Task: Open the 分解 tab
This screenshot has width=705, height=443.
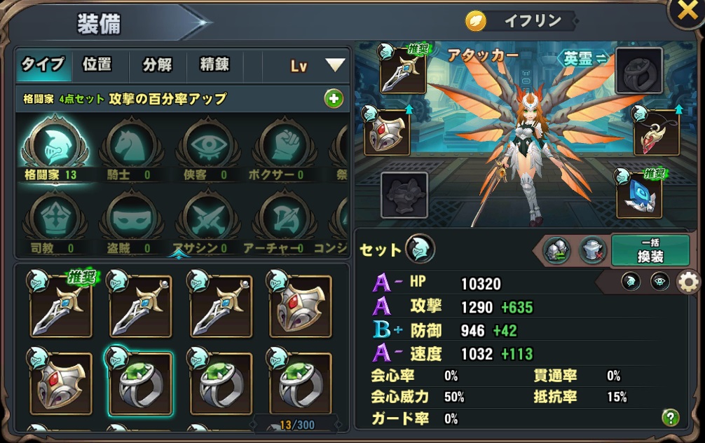Action: 158,64
